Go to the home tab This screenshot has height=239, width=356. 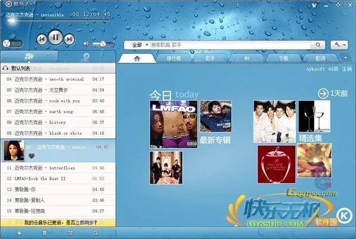[x=136, y=59]
